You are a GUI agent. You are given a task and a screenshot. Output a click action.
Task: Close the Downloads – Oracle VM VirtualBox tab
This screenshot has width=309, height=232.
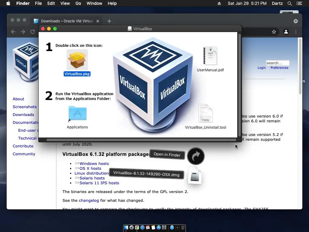coord(98,21)
